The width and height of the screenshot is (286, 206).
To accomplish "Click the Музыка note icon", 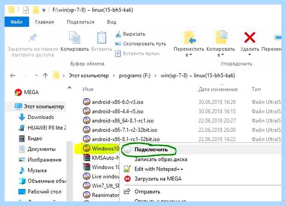I will click(22, 171).
